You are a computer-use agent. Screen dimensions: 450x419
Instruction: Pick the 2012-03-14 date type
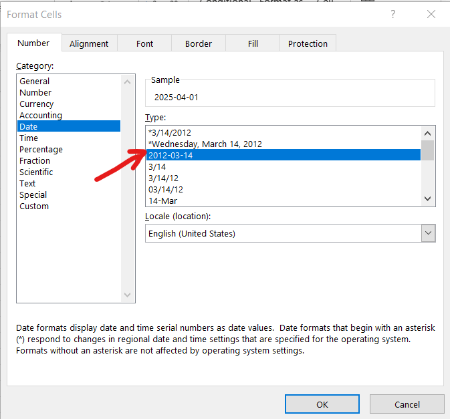[284, 155]
